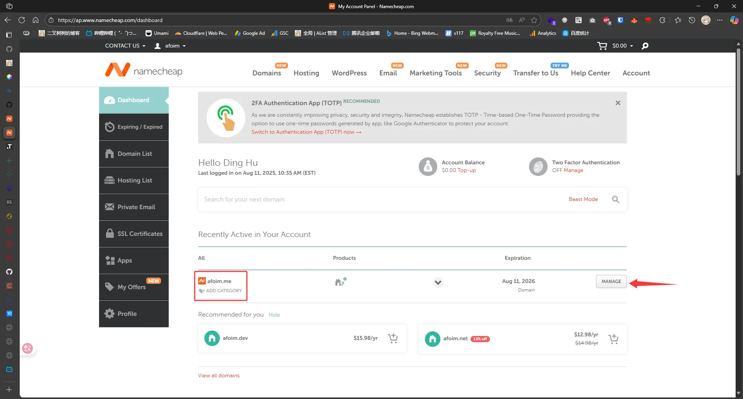Refresh the page in the browser
Screen dimensions: 743x399
pos(22,20)
